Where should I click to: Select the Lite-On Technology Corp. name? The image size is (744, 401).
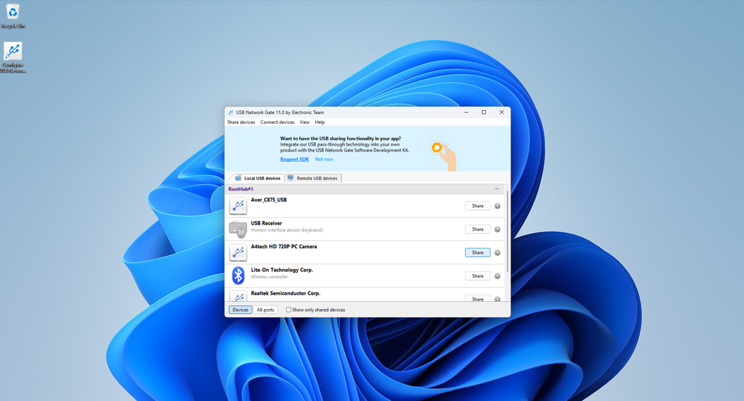282,269
